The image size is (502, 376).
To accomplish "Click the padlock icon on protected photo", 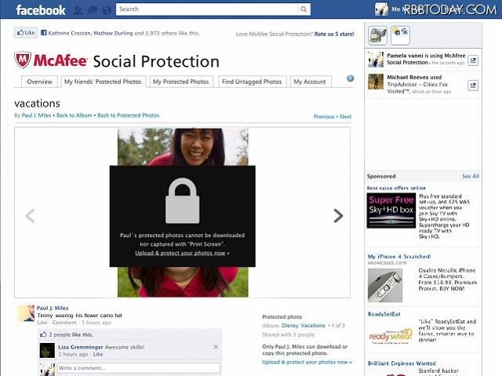I will coord(183,201).
